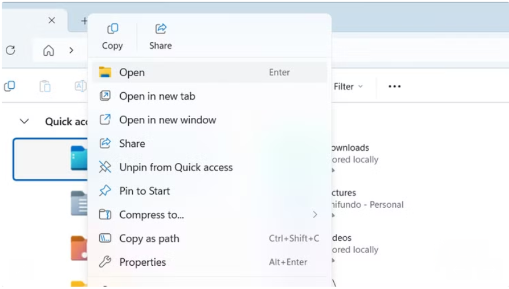Viewport: 509px width, 289px height.
Task: Open the Filter dropdown
Action: [348, 86]
